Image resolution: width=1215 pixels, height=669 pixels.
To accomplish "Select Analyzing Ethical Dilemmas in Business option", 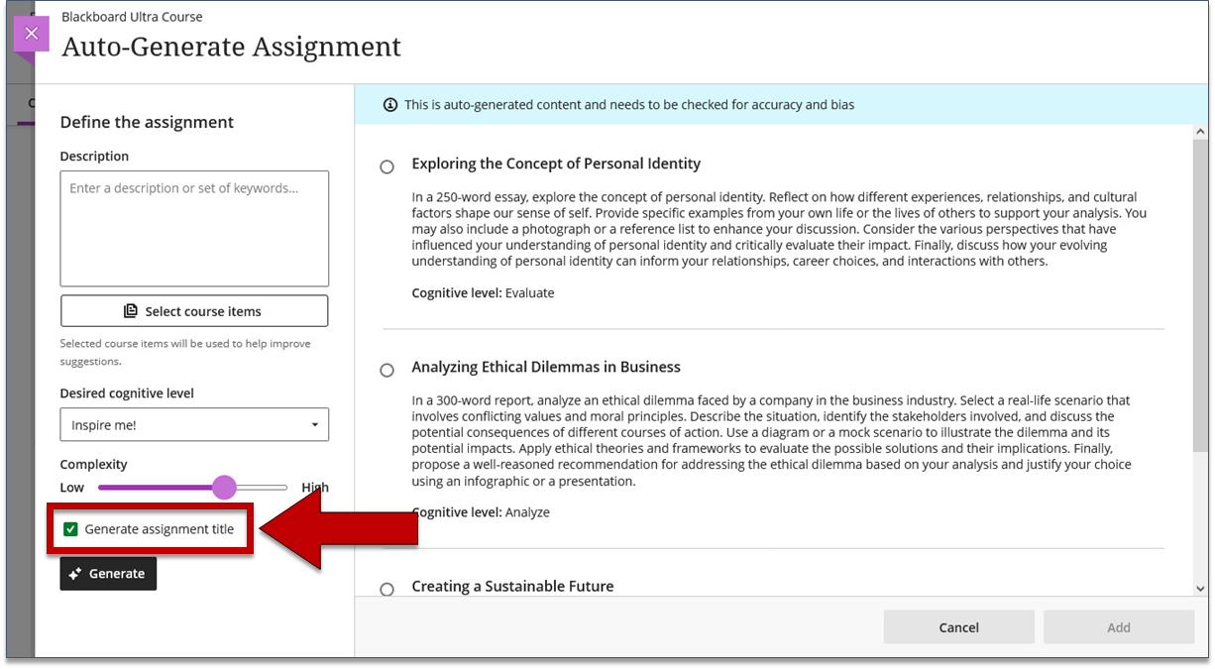I will (x=387, y=370).
